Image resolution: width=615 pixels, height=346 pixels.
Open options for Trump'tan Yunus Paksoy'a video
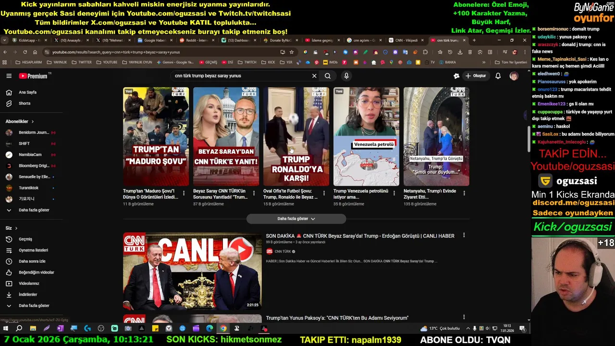click(464, 317)
